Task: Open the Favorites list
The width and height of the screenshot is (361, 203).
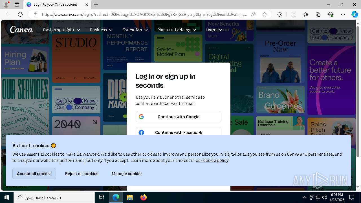Action: pyautogui.click(x=306, y=14)
